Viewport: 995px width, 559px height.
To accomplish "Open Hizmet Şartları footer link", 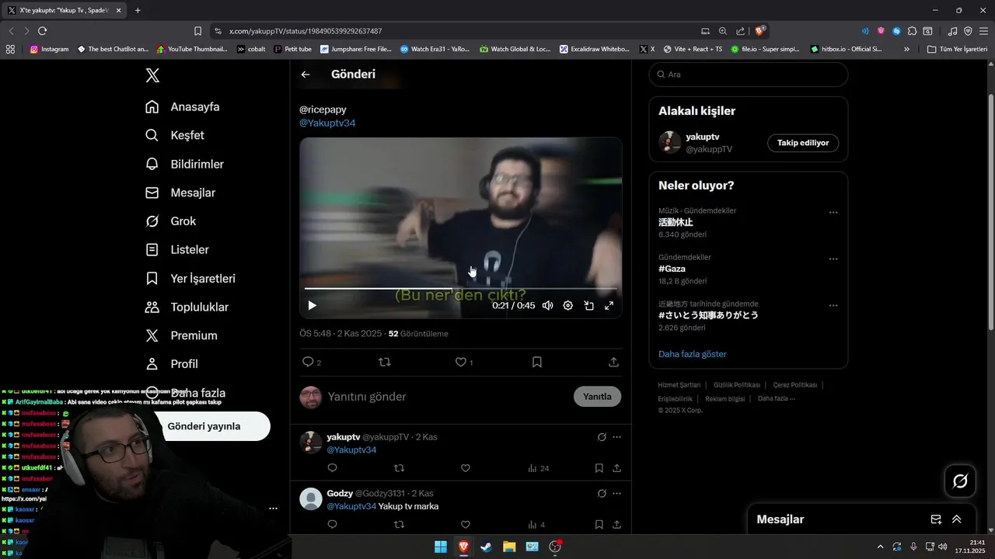I will pyautogui.click(x=679, y=385).
